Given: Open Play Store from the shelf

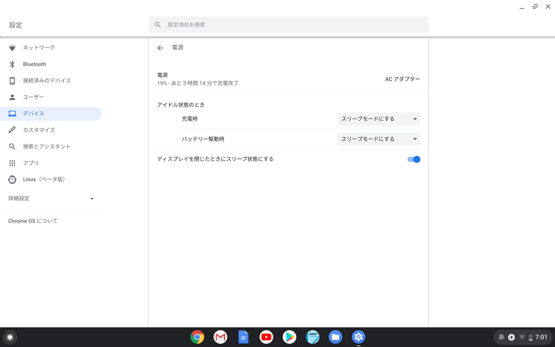Looking at the screenshot, I should (x=289, y=337).
